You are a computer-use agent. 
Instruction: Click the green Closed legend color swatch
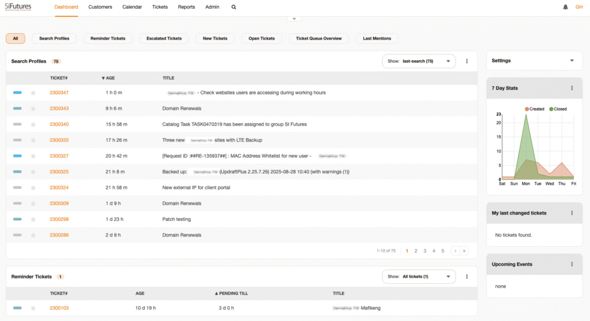(551, 109)
